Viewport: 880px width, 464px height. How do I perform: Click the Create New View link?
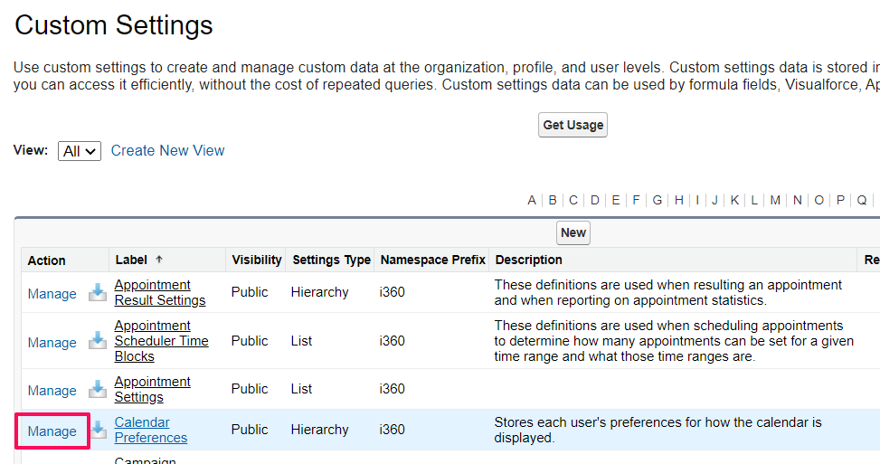(167, 150)
